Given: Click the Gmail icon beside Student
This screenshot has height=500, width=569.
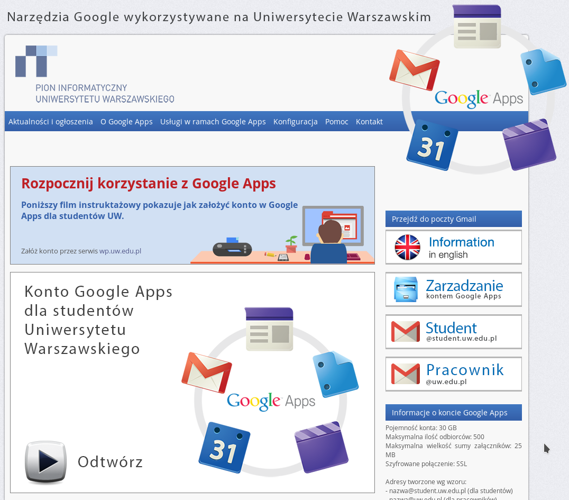Looking at the screenshot, I should coord(406,331).
